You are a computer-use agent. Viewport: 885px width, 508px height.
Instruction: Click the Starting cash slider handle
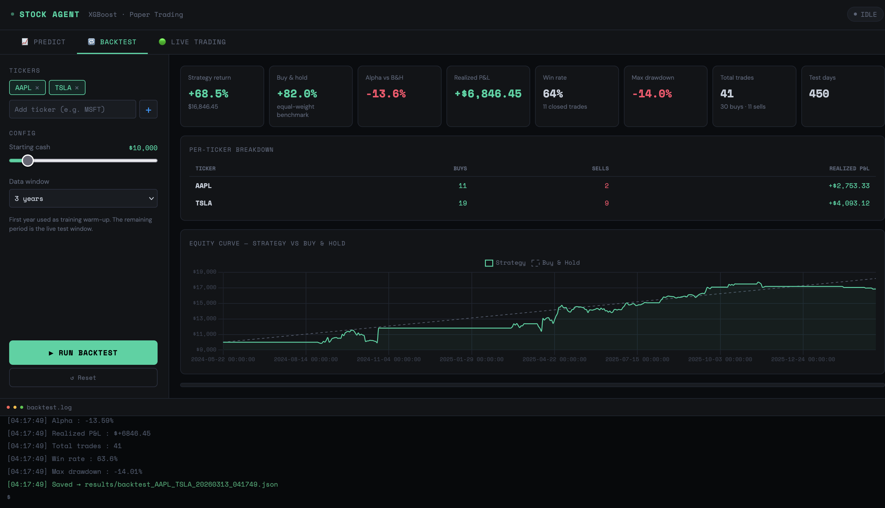27,161
